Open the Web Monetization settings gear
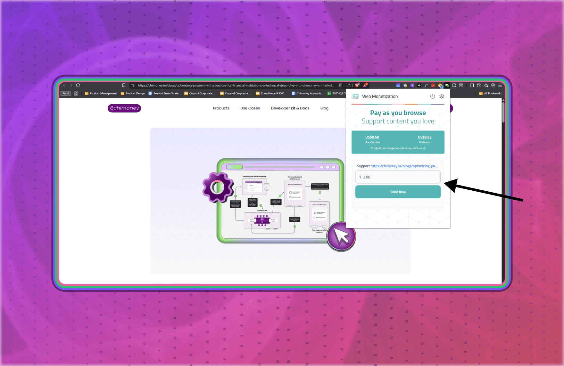Screen dimensions: 564x366 [x=442, y=96]
